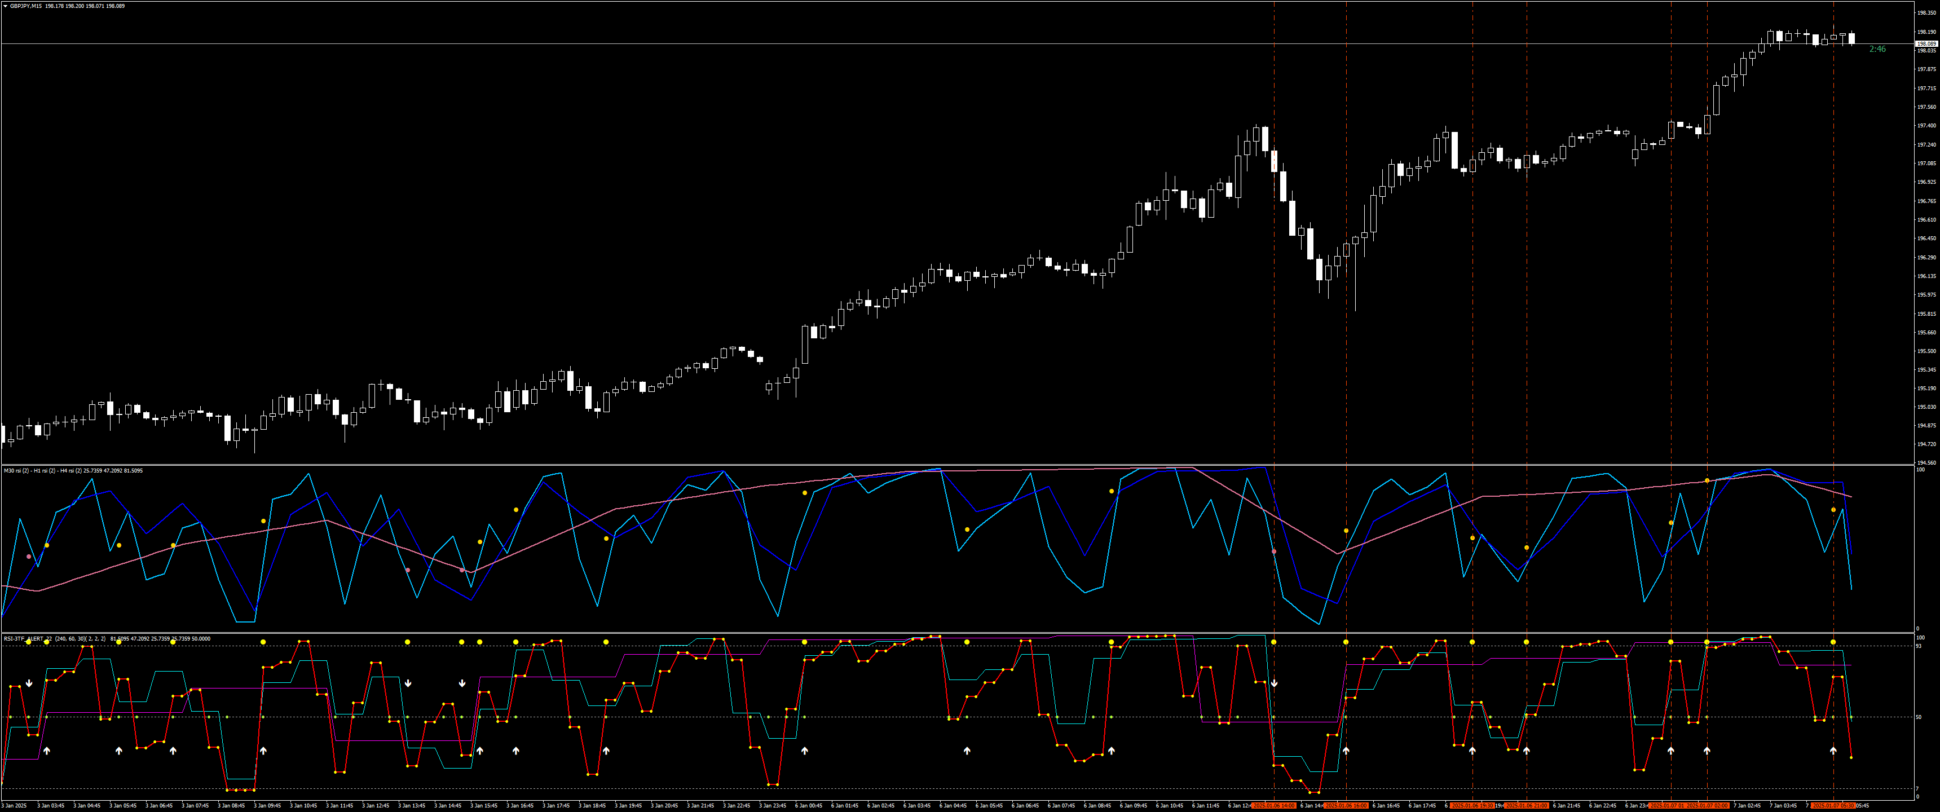Image resolution: width=1940 pixels, height=812 pixels.
Task: Click the M30 rsi H1 rsi H4 rsi label
Action: (x=42, y=471)
